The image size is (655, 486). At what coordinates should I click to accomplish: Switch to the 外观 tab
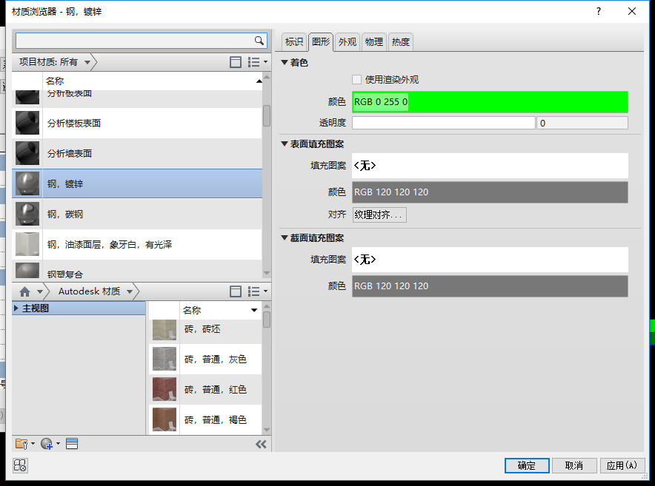click(x=347, y=41)
